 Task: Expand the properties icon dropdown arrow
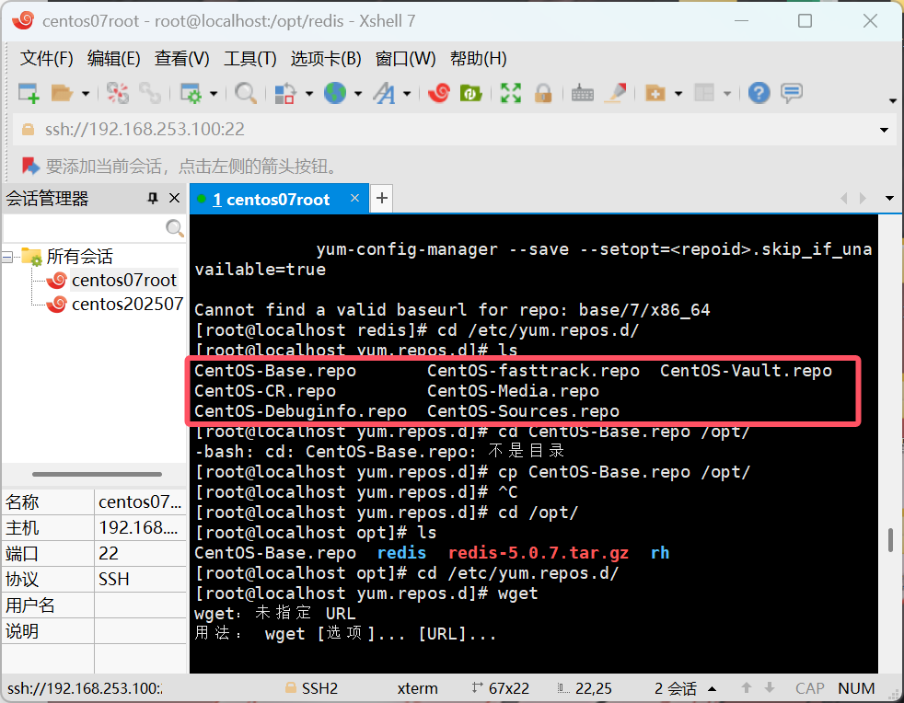214,93
